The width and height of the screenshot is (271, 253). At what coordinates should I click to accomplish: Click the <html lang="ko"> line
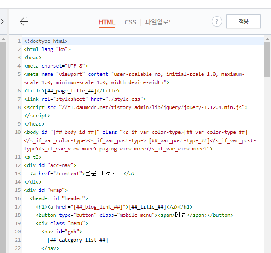48,49
